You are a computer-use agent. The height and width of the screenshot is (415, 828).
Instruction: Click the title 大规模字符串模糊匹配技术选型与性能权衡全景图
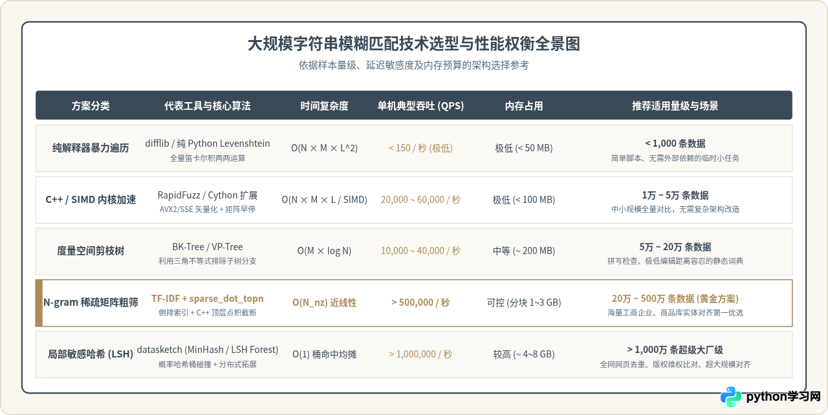click(x=414, y=44)
